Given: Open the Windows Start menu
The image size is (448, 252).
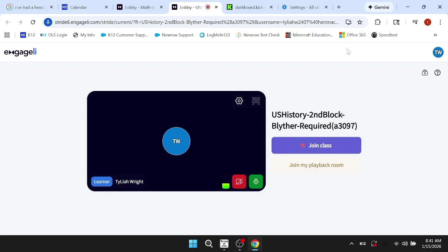Looking at the screenshot, I should click(193, 244).
